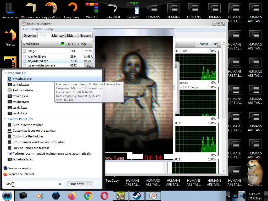Click the taskbar clock showing 4:49 AM
The height and width of the screenshot is (201, 268).
255,196
